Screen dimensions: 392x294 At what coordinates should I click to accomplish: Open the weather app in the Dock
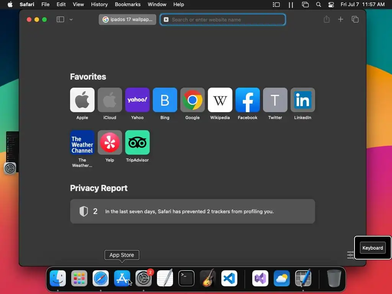[282, 278]
